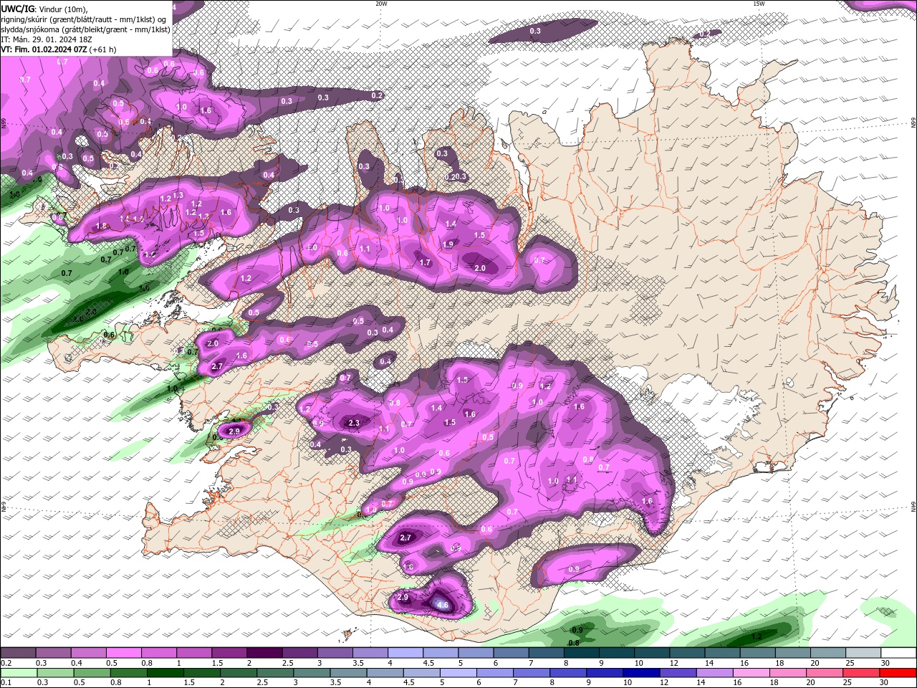Select the 'VT: Fim. 01.02.2024 07Z' valid time line
The width and height of the screenshot is (917, 688).
59,49
